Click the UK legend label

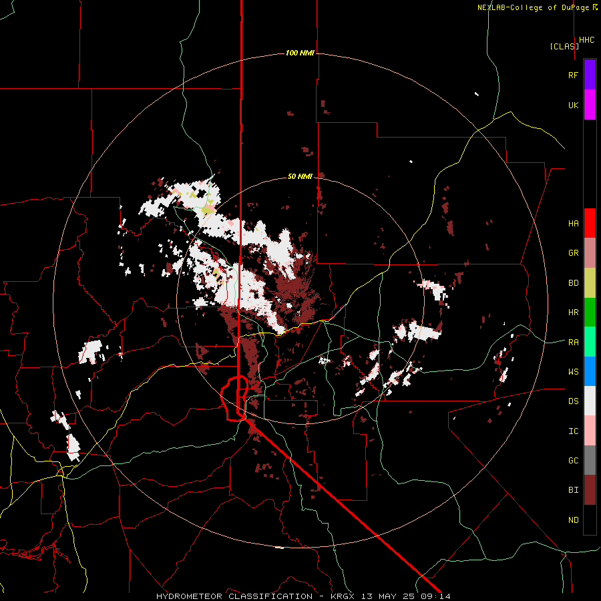click(x=573, y=105)
